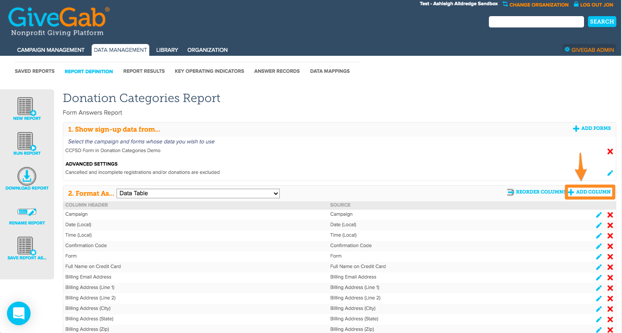Delete the Date (Local) column
Viewport: 622px width, 333px height.
[x=610, y=225]
